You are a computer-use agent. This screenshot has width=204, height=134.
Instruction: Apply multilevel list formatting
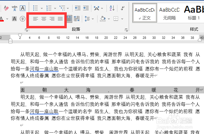pyautogui.click(x=62, y=8)
